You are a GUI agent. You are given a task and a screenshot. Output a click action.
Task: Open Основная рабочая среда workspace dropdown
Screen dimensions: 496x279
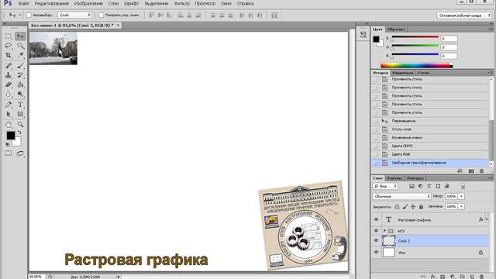point(464,15)
